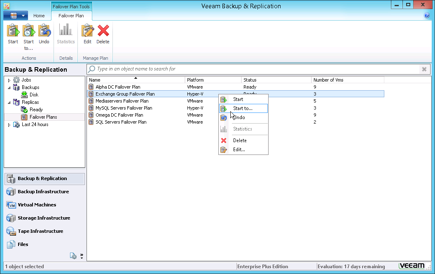Open the main application menu dropdown
This screenshot has width=435, height=274.
click(16, 16)
